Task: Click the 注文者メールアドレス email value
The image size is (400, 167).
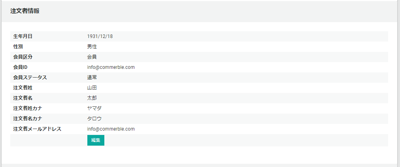Action: coord(111,129)
